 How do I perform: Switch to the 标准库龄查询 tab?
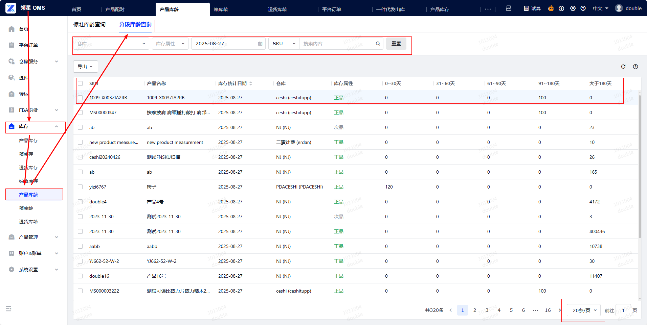89,25
